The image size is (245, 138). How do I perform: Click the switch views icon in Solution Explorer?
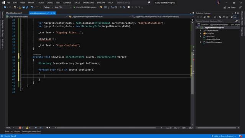[208, 17]
